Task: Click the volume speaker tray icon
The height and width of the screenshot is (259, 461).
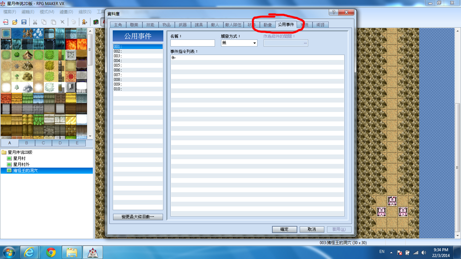Action: point(424,252)
